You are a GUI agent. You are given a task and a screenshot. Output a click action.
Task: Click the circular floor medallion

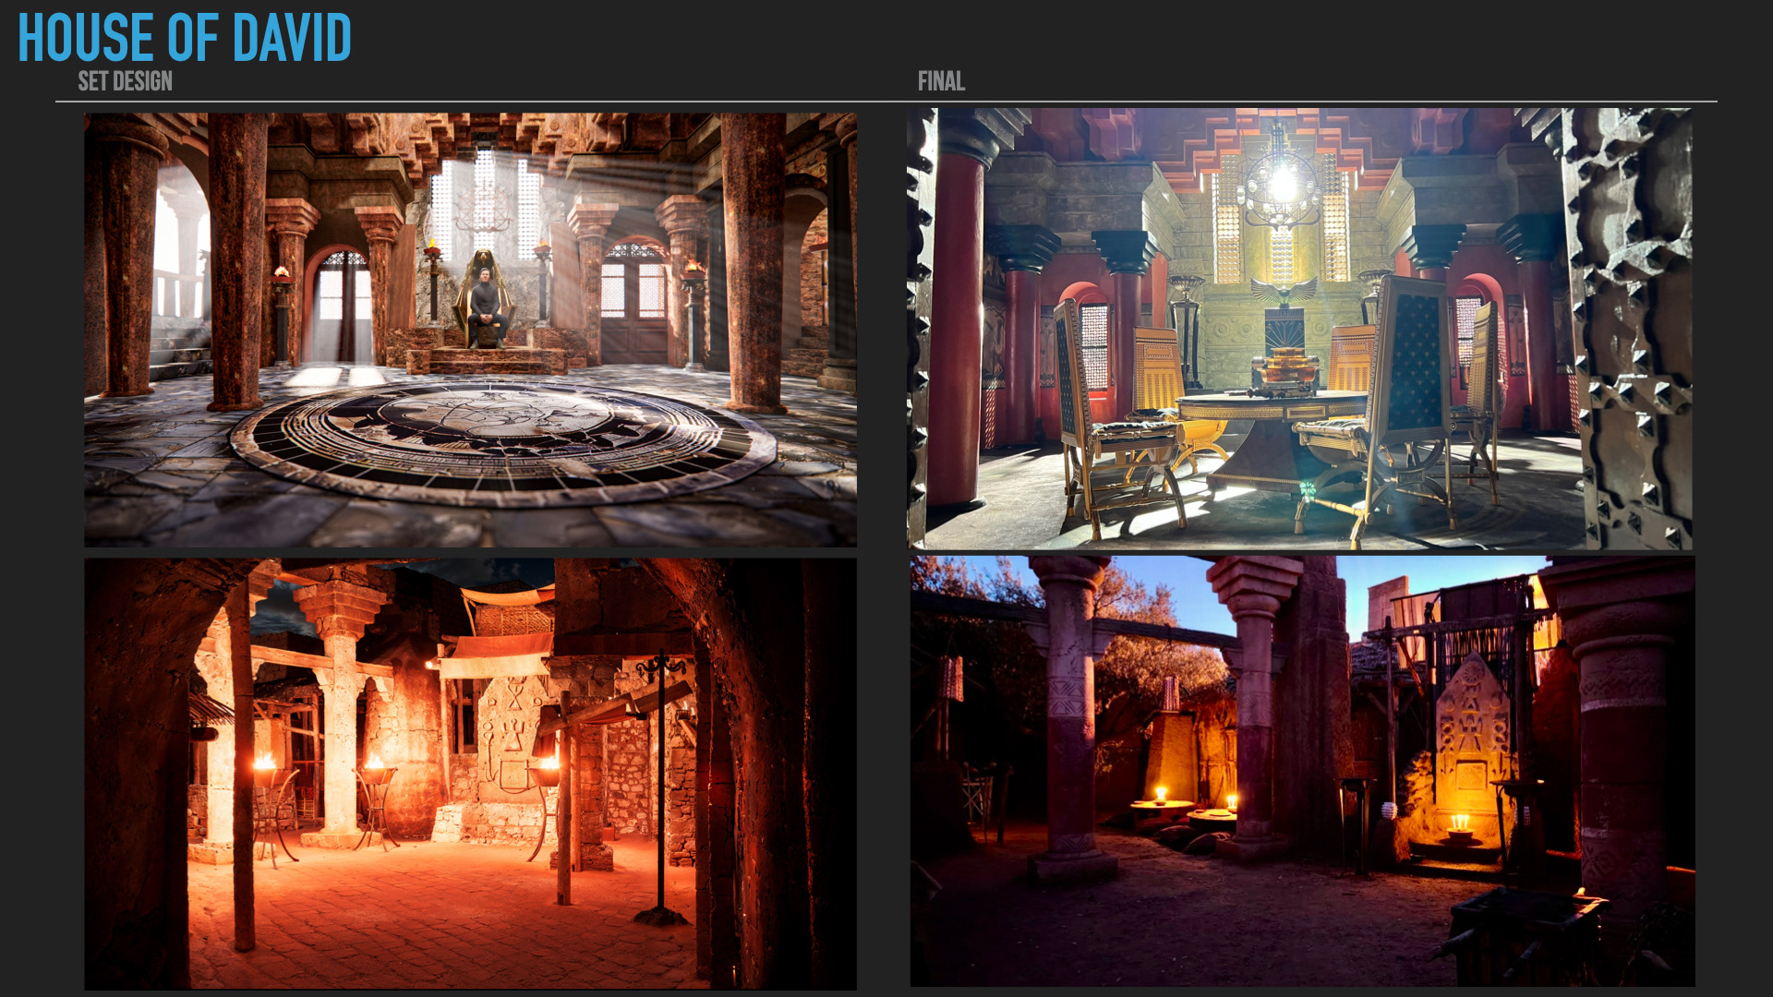coord(503,441)
